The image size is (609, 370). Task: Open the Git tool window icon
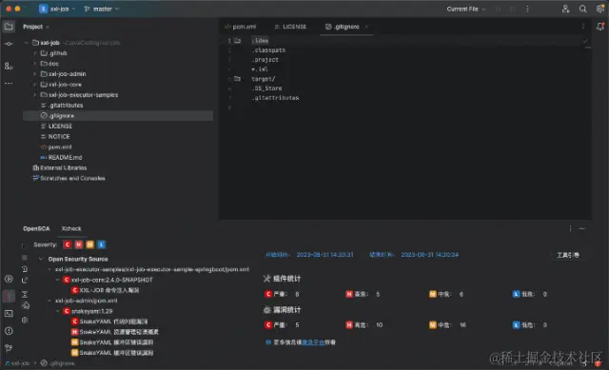pos(9,347)
